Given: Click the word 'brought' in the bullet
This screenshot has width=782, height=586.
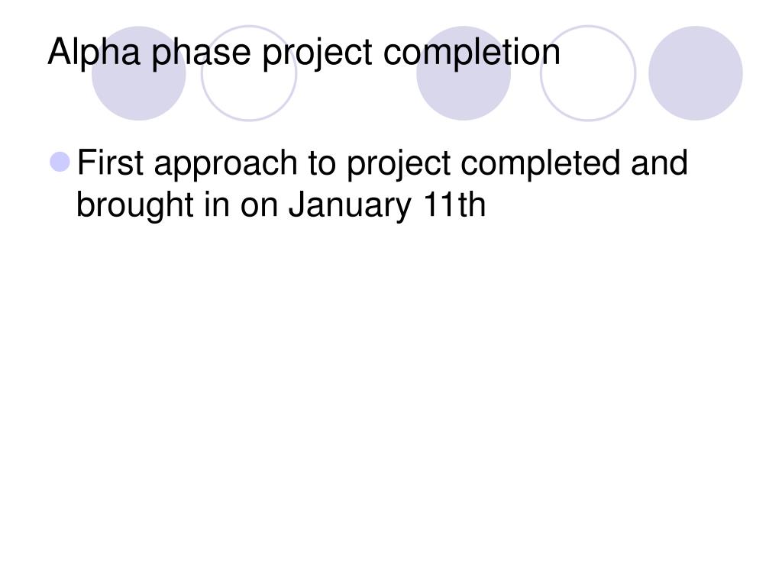Looking at the screenshot, I should [134, 206].
